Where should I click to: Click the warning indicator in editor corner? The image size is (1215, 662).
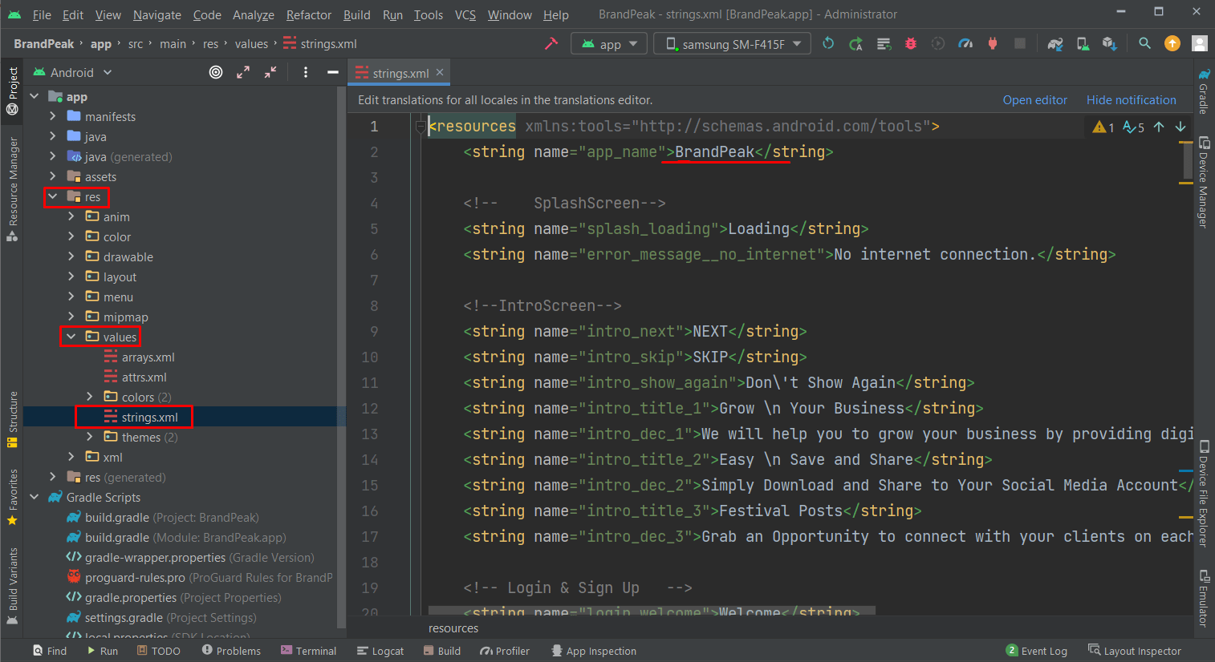pyautogui.click(x=1103, y=127)
